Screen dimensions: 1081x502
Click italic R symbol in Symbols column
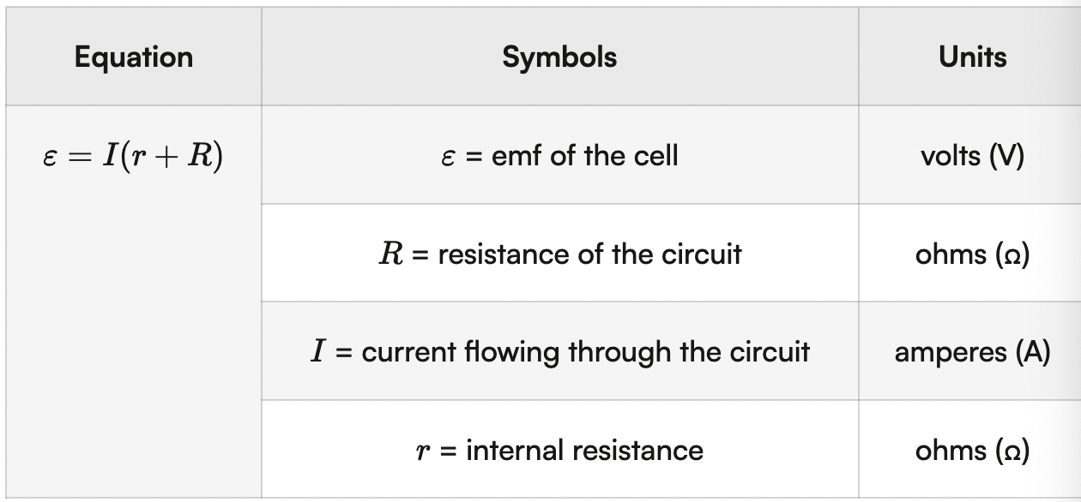tap(390, 254)
